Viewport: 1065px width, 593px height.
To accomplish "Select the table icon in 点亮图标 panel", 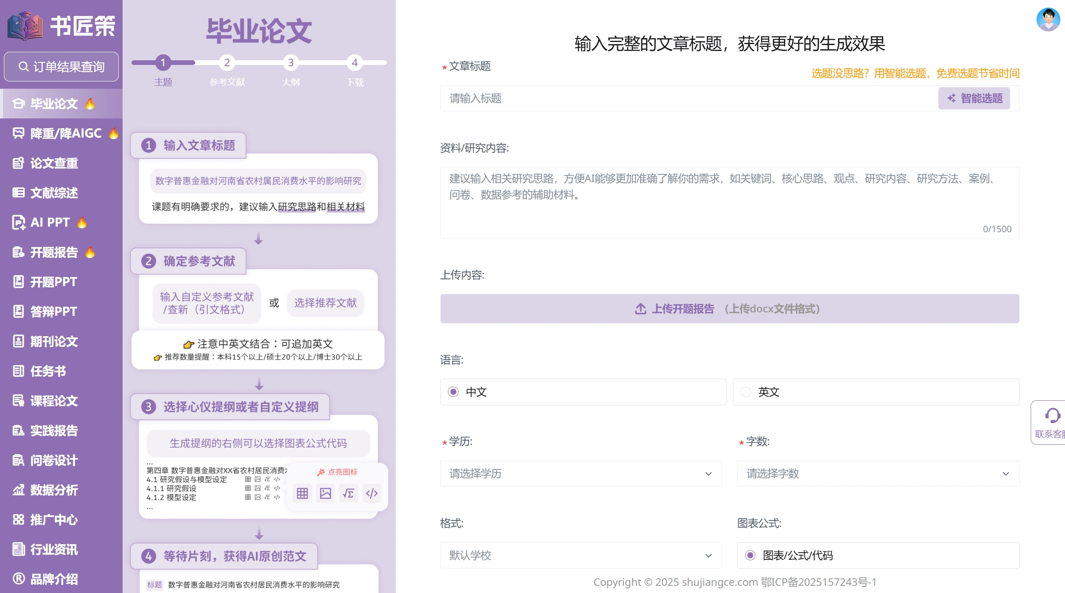I will (302, 493).
